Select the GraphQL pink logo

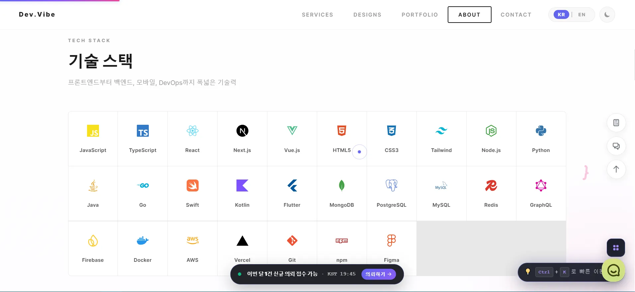[x=541, y=185]
